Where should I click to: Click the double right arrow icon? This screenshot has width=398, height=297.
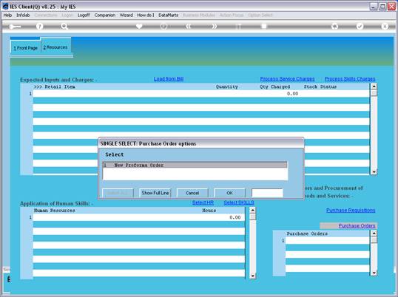215,26
